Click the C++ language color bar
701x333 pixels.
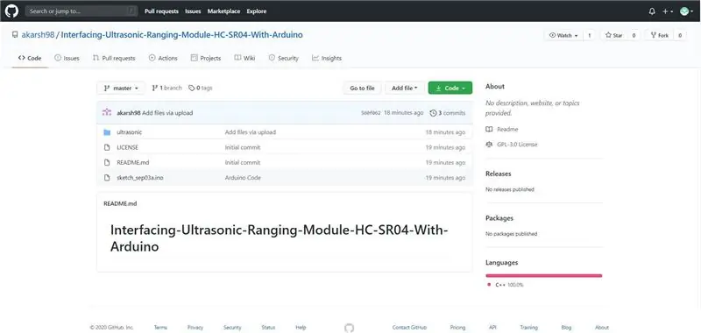[x=543, y=276]
